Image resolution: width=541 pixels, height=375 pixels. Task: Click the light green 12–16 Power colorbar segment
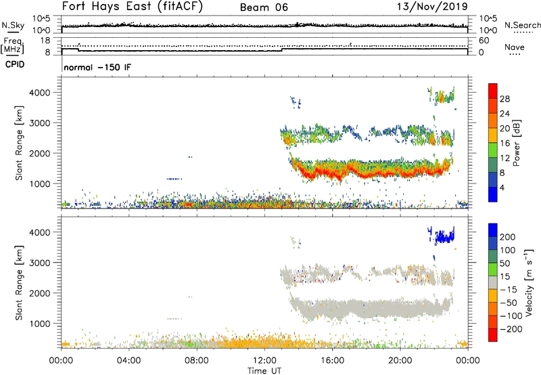(493, 150)
